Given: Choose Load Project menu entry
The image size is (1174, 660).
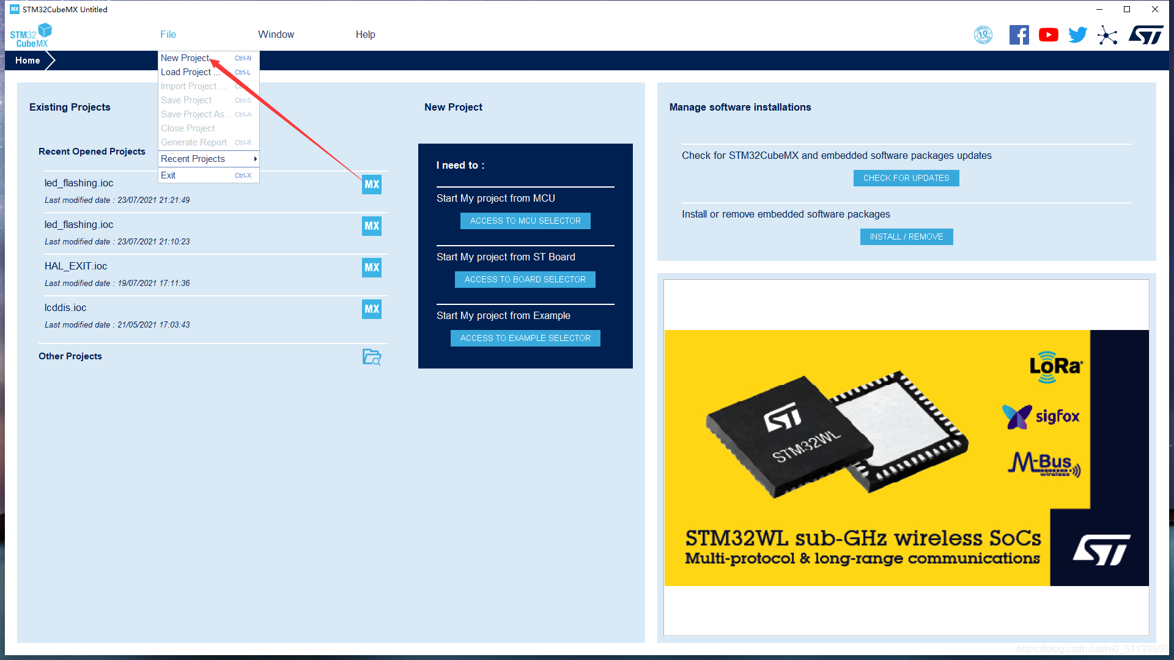Looking at the screenshot, I should 209,72.
